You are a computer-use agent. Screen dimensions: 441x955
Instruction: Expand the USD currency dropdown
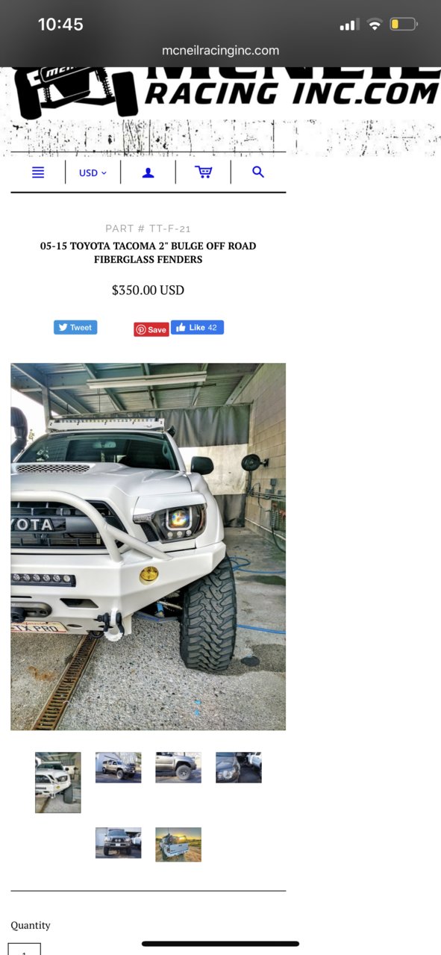(93, 172)
